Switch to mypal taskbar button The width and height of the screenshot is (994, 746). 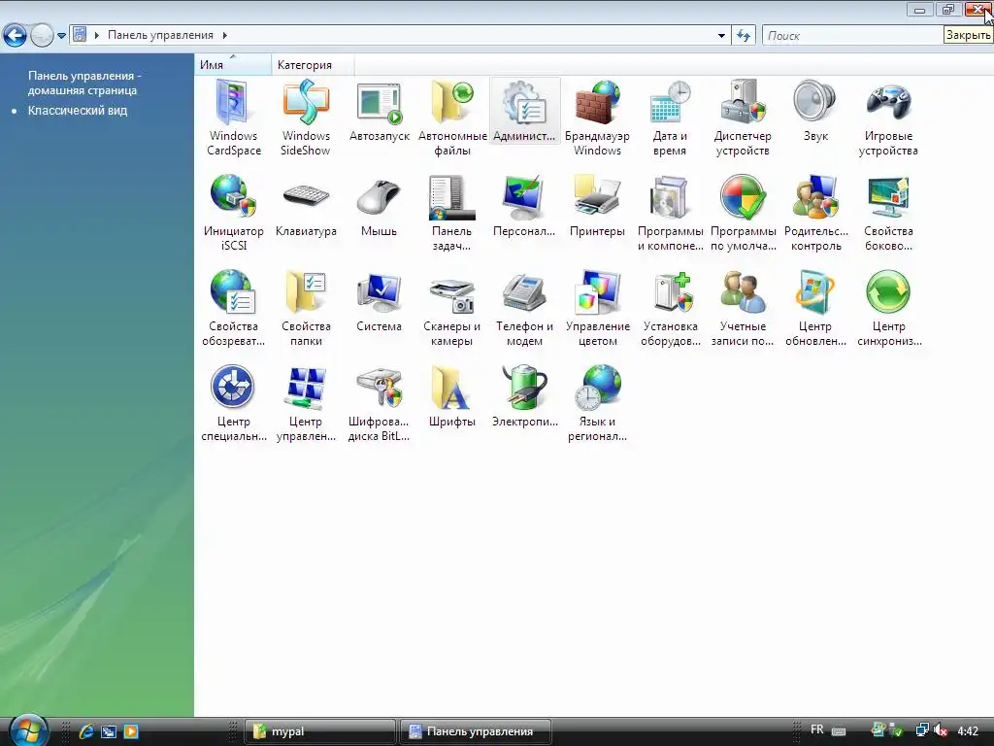[x=320, y=731]
